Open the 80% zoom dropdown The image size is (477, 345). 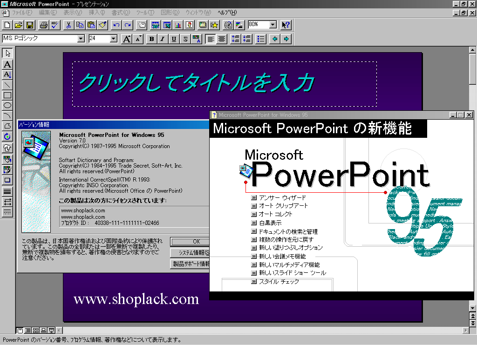[273, 25]
